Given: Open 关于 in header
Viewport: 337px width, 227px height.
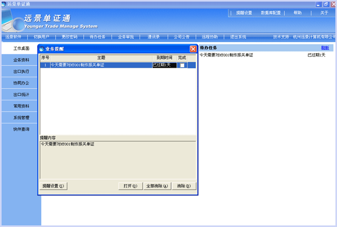Looking at the screenshot, I should (x=324, y=13).
